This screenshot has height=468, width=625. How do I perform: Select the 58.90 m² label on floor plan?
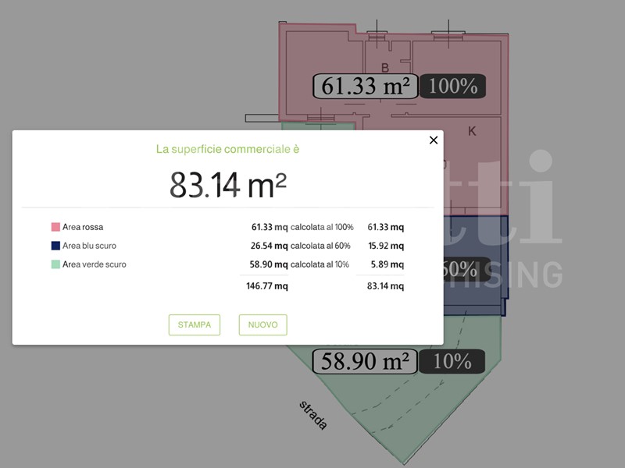coord(364,361)
